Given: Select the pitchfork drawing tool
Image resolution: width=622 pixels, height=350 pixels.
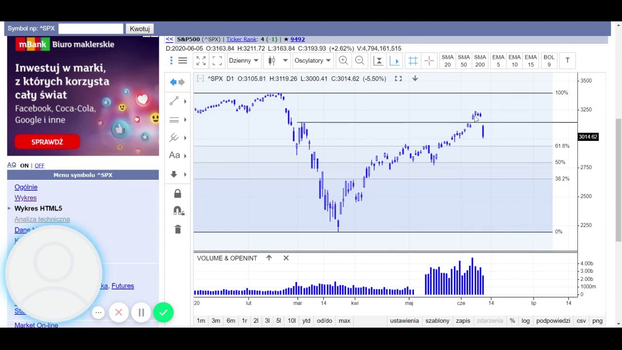Looking at the screenshot, I should (x=174, y=138).
